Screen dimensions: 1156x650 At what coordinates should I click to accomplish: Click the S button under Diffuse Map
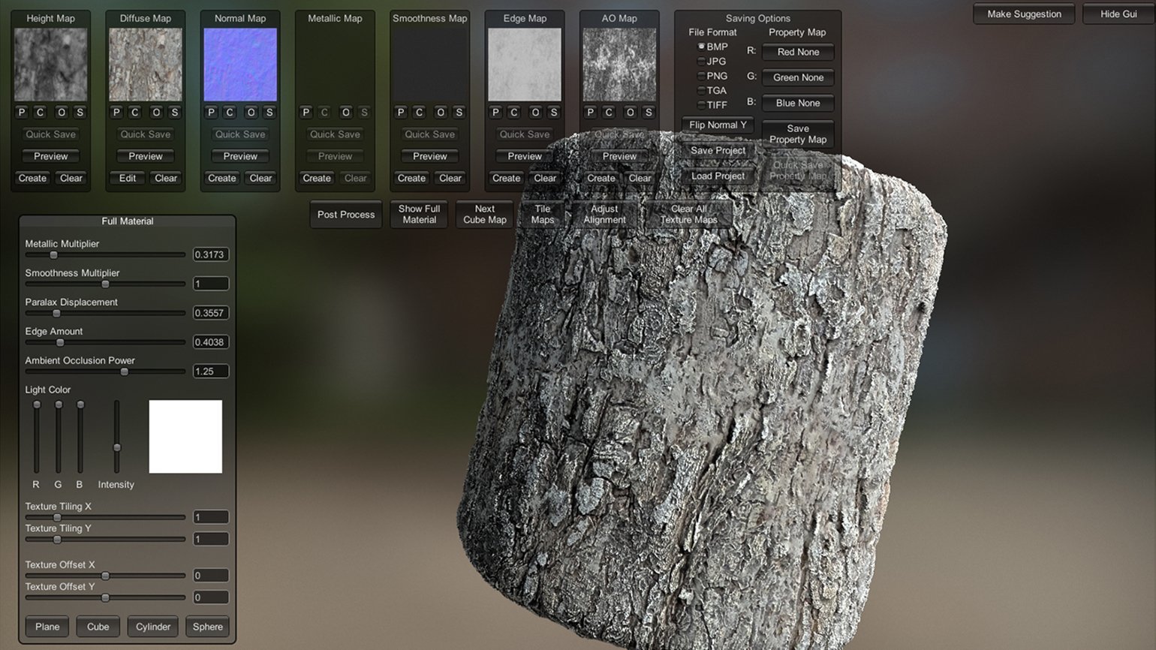click(174, 113)
